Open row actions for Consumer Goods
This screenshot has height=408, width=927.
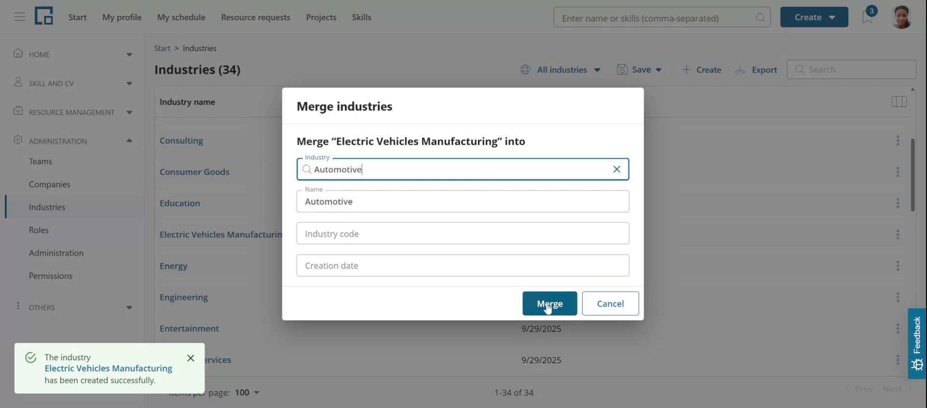click(x=898, y=172)
